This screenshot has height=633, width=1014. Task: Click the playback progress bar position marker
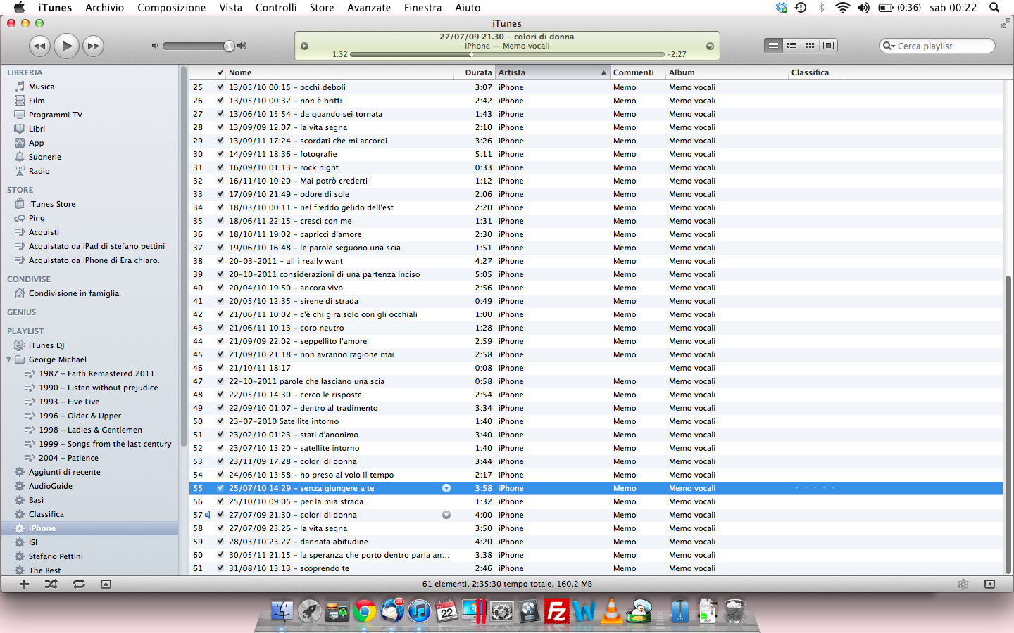[x=471, y=54]
